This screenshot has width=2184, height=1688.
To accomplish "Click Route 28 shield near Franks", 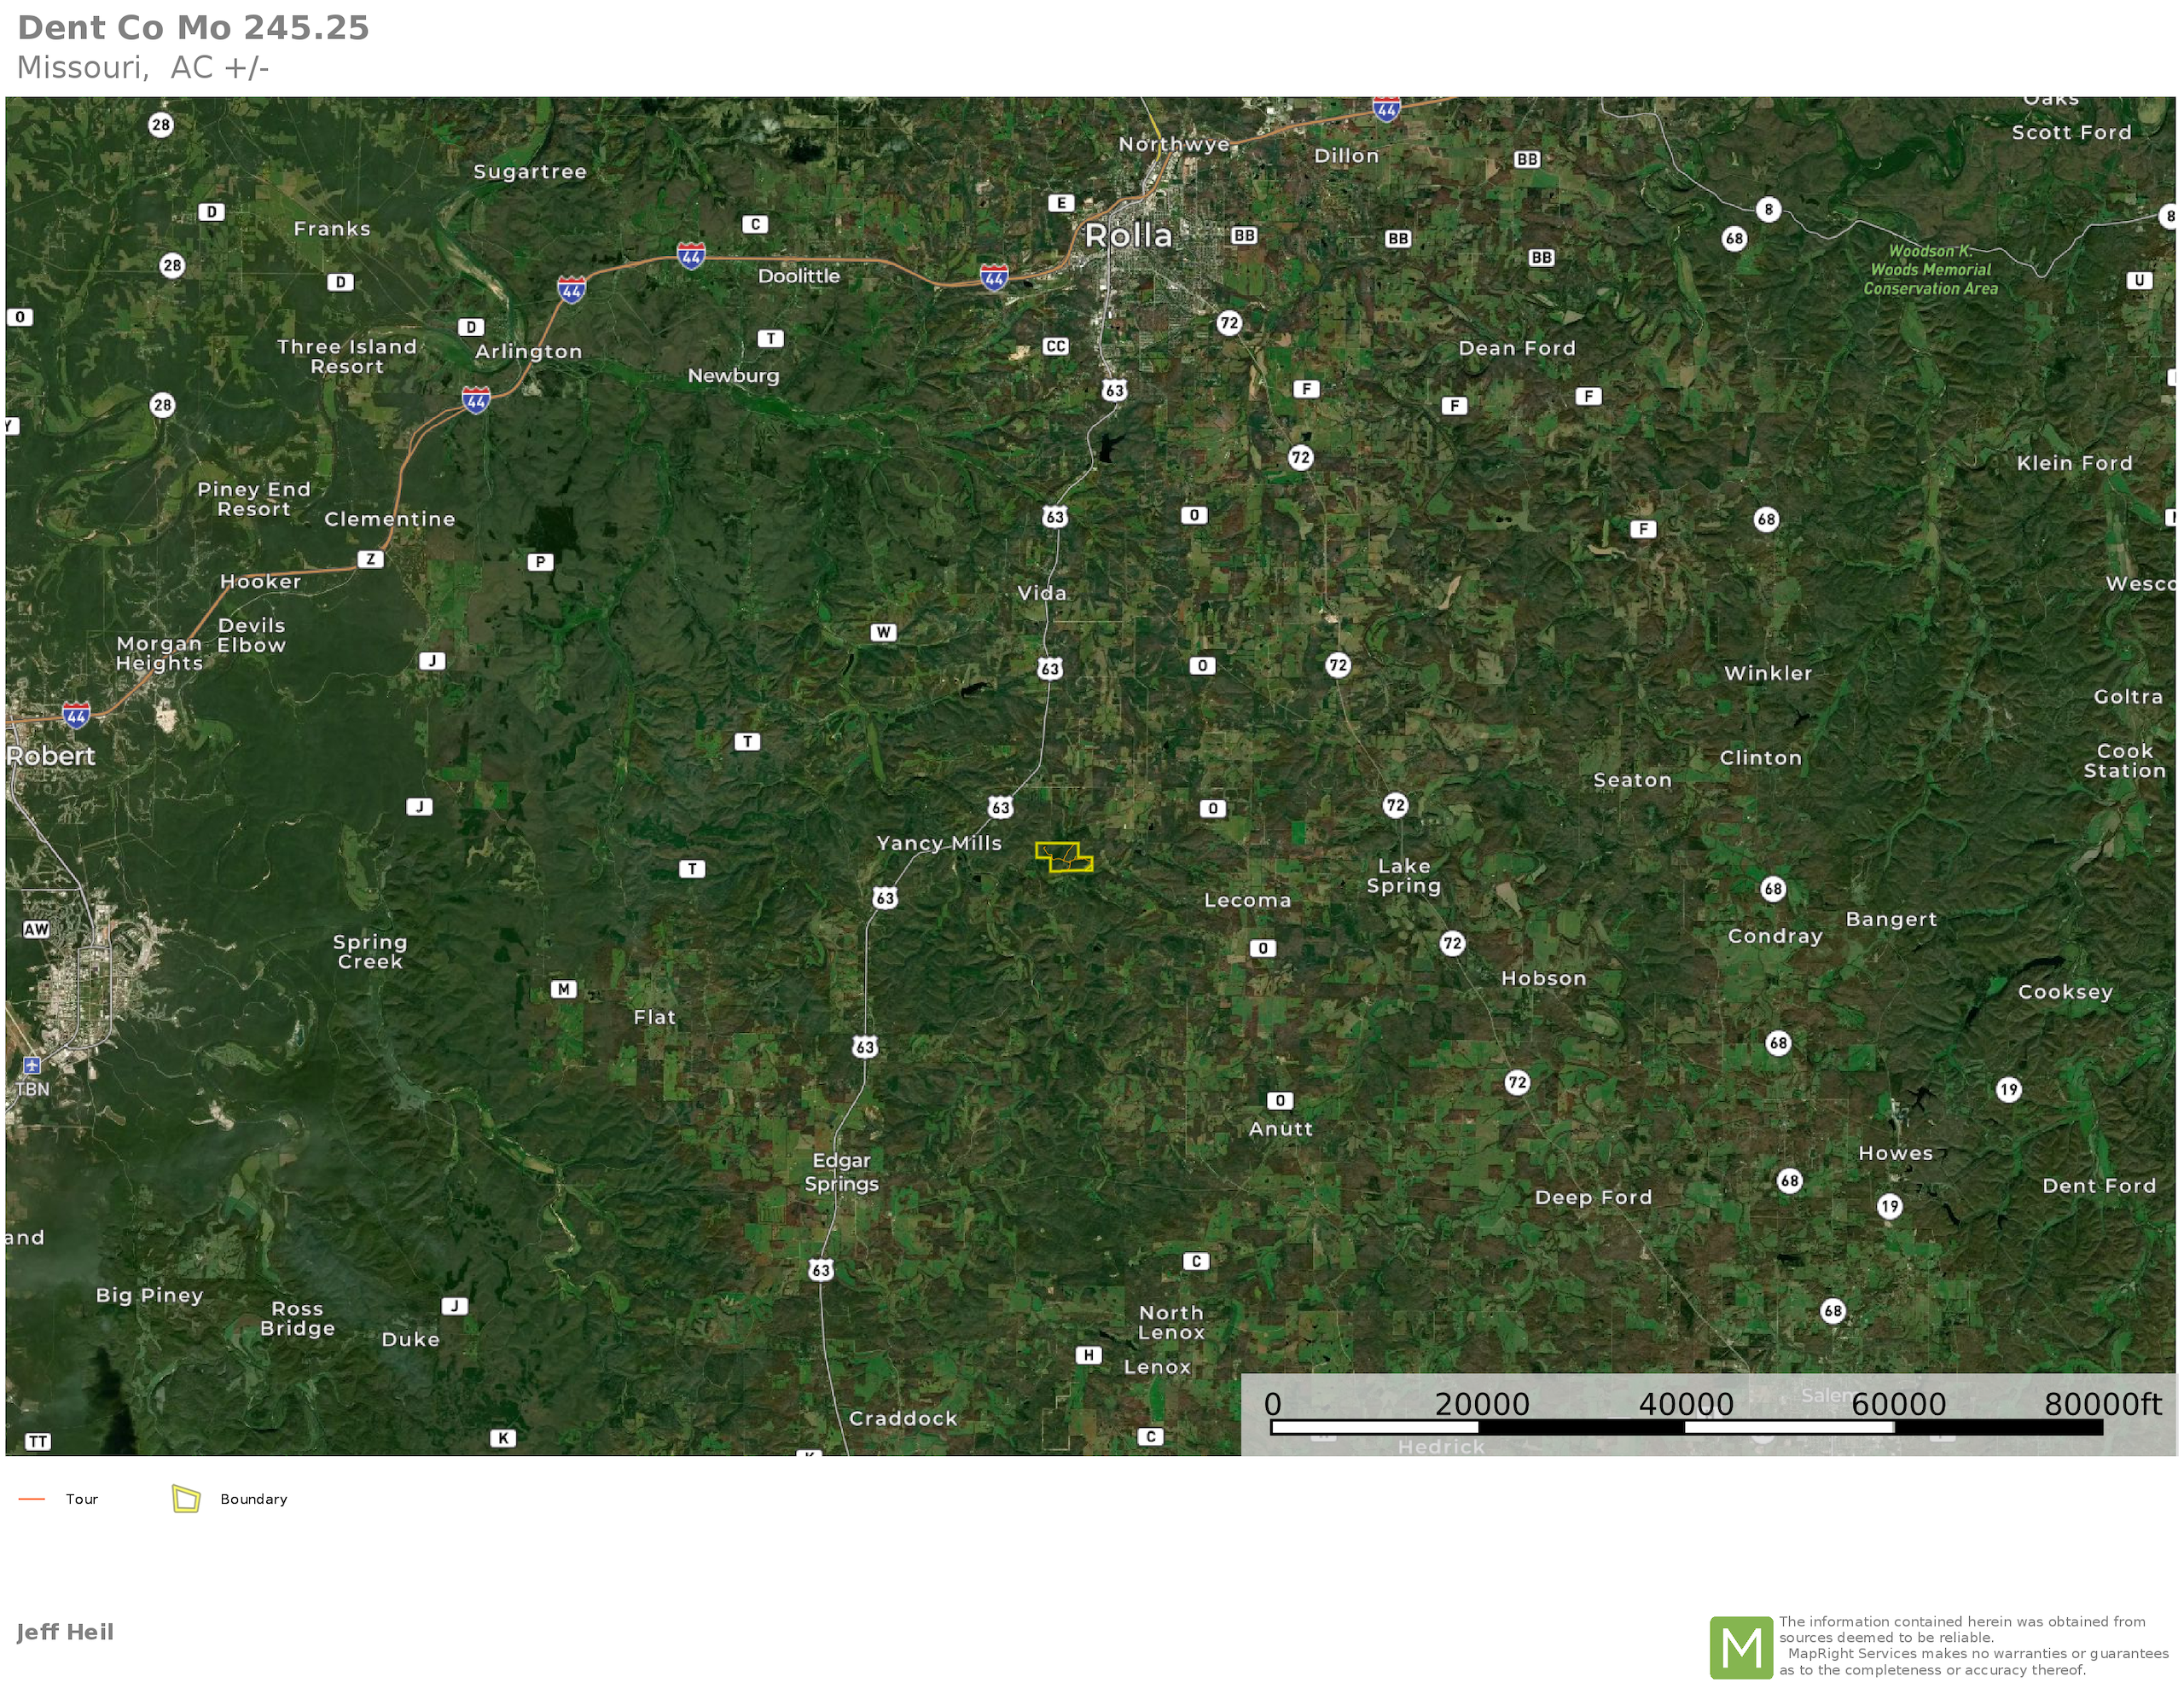I will tap(172, 265).
